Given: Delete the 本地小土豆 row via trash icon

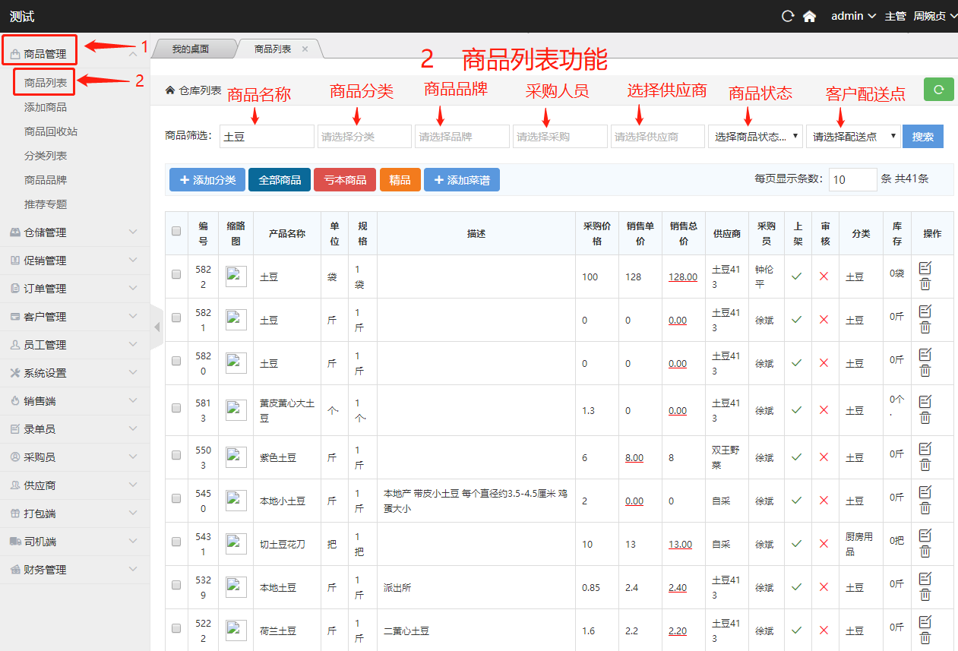Looking at the screenshot, I should pyautogui.click(x=925, y=508).
